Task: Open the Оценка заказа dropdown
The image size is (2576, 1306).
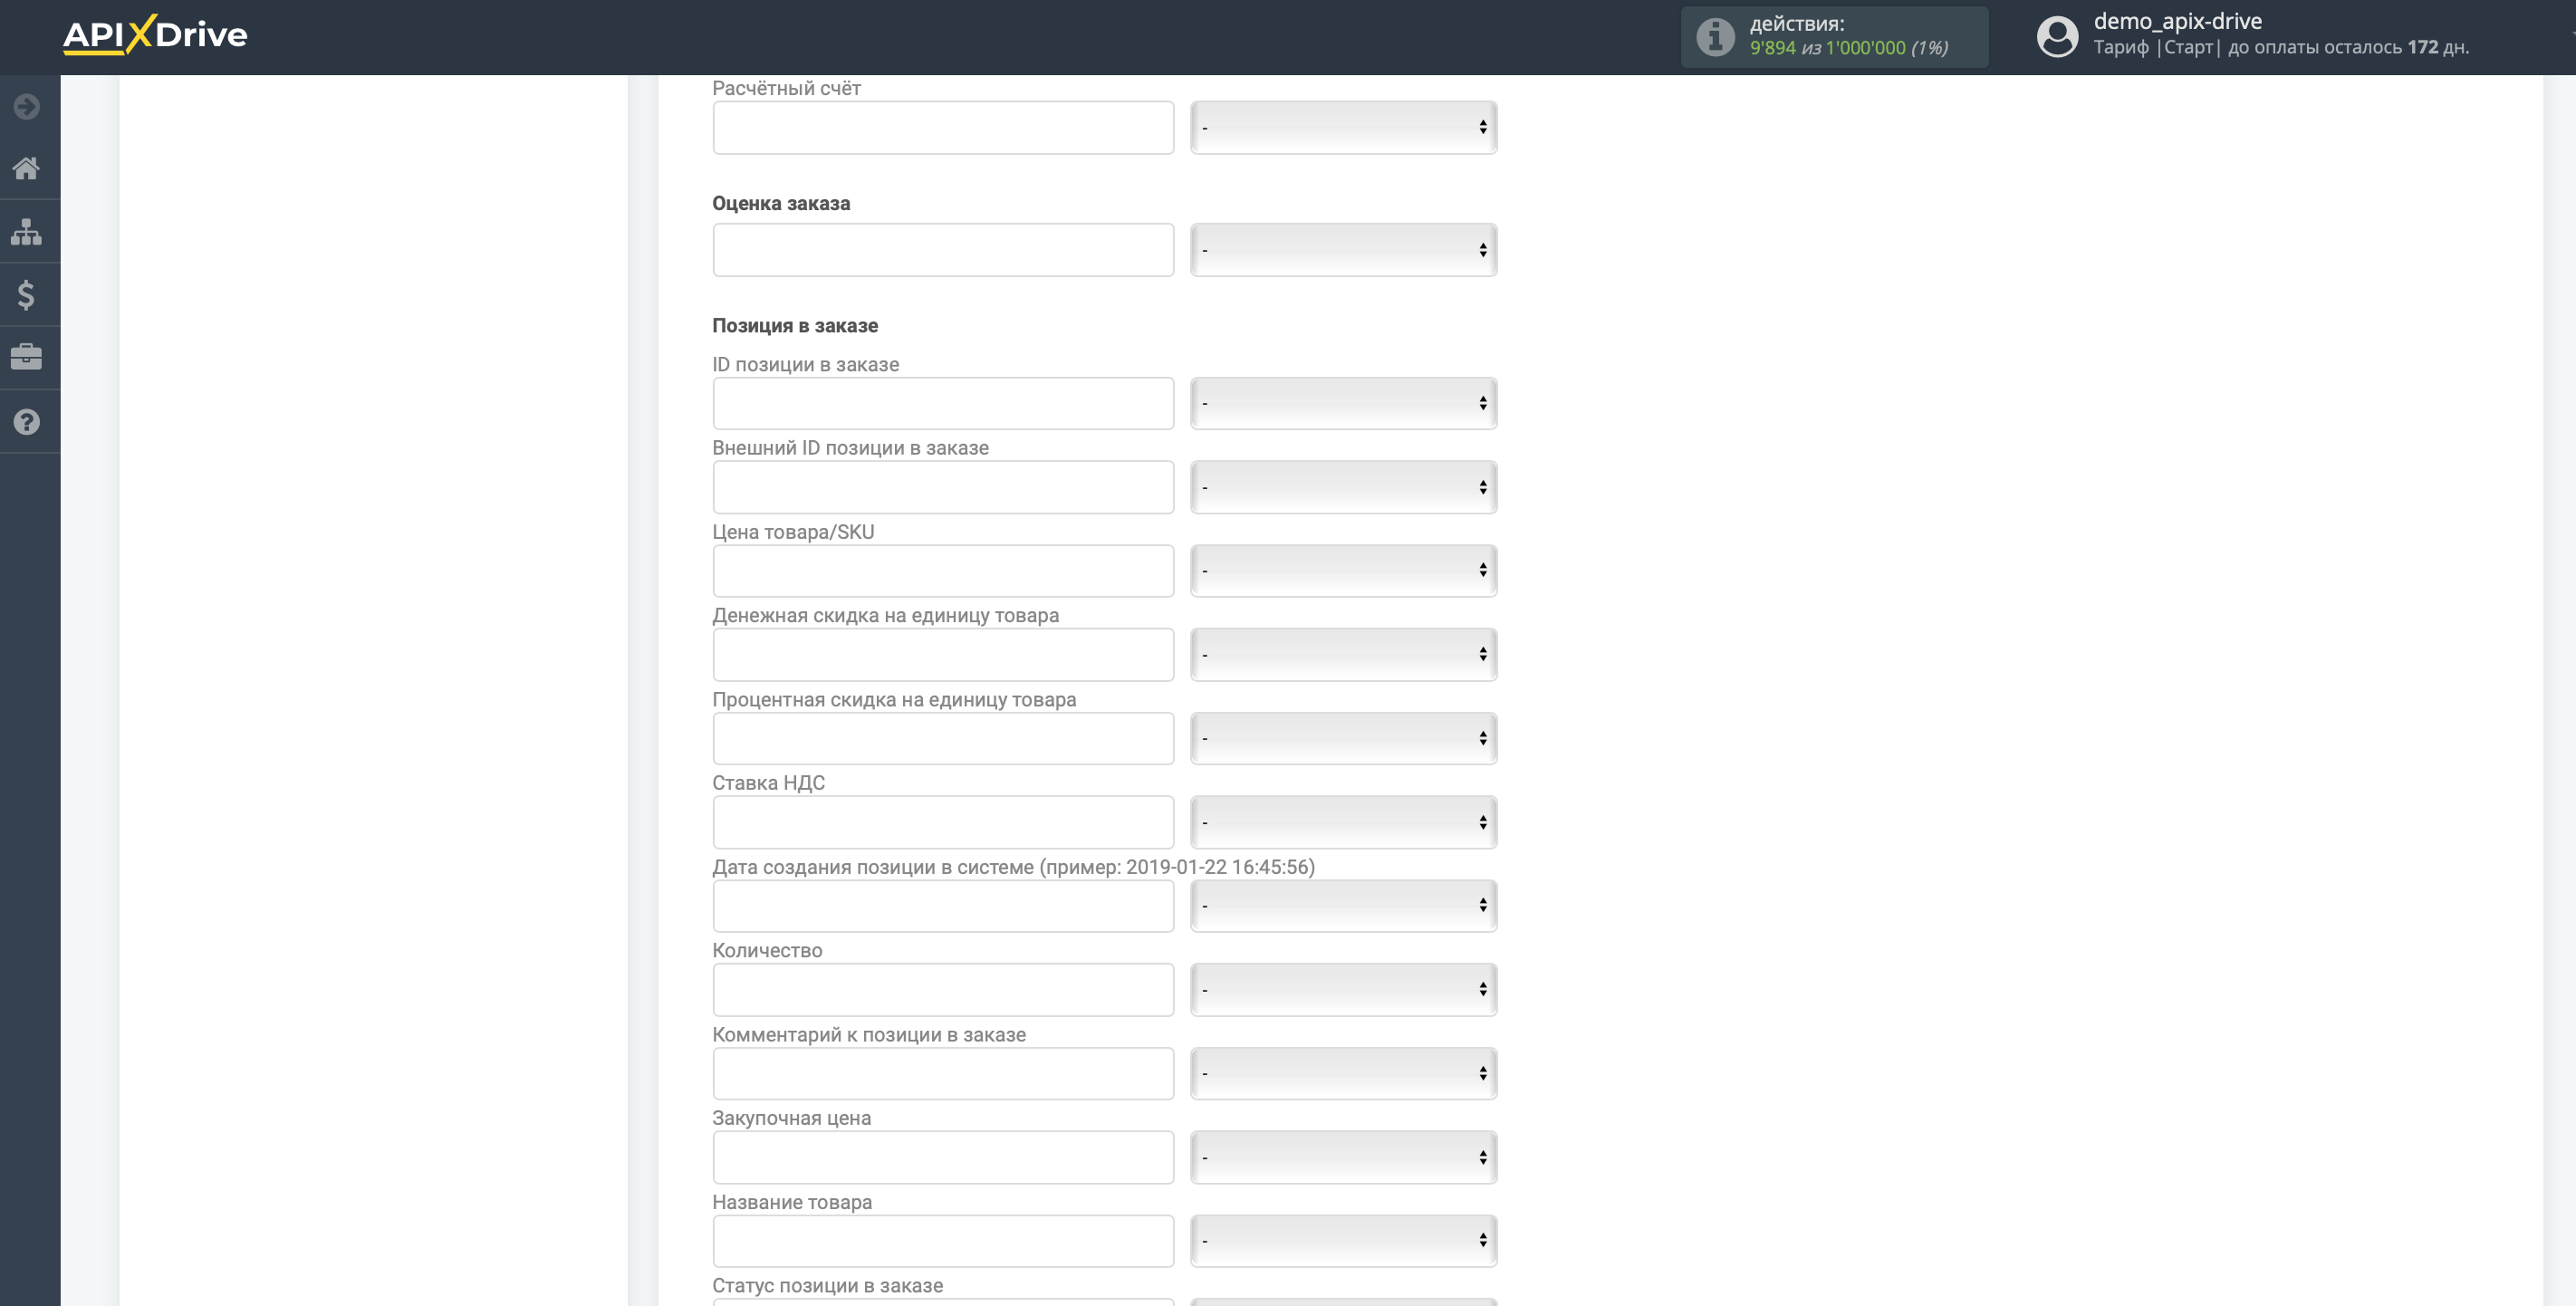Action: tap(1343, 250)
